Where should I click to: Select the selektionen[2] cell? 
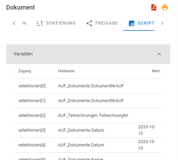32,115
